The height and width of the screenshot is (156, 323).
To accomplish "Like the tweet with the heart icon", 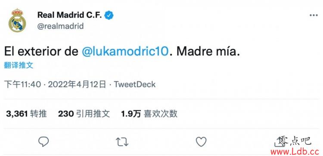I will pos(201,142).
